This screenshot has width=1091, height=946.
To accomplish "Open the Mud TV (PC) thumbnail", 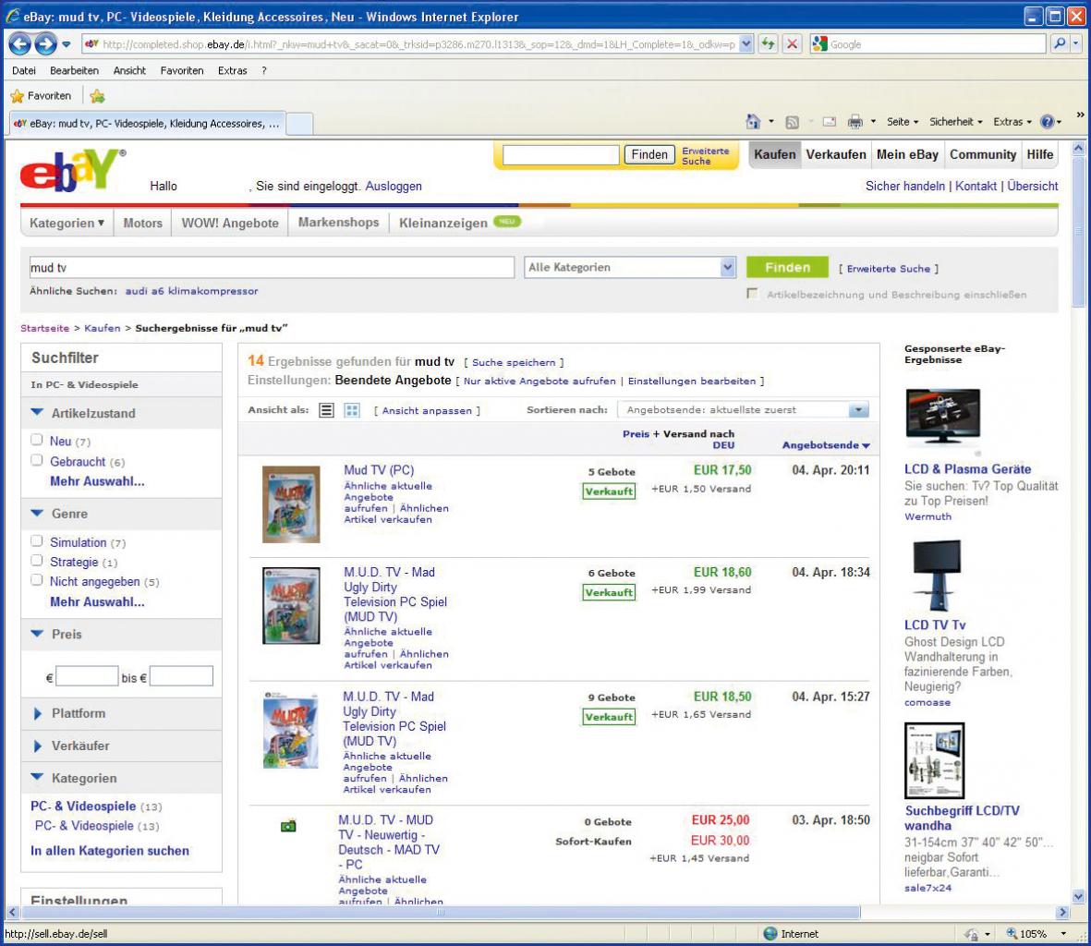I will (x=291, y=504).
